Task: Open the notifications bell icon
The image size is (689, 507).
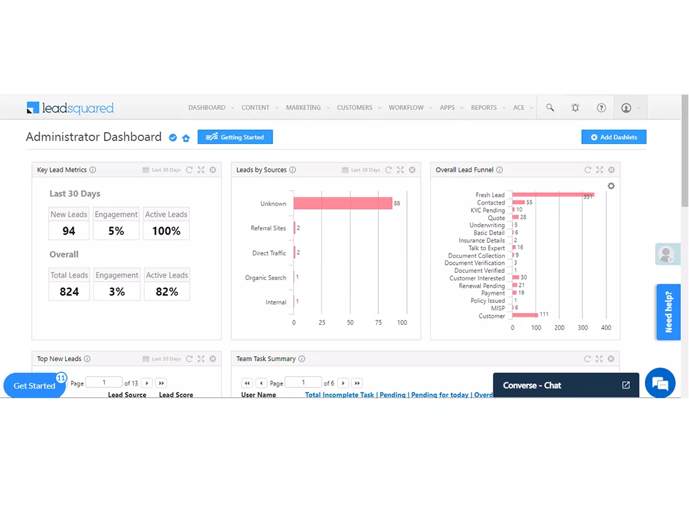Action: click(575, 108)
